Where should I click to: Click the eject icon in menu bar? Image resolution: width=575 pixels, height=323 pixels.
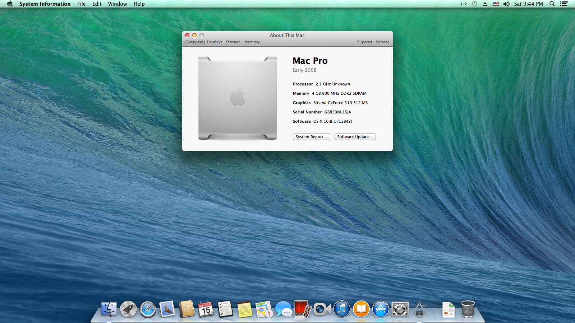coord(485,4)
